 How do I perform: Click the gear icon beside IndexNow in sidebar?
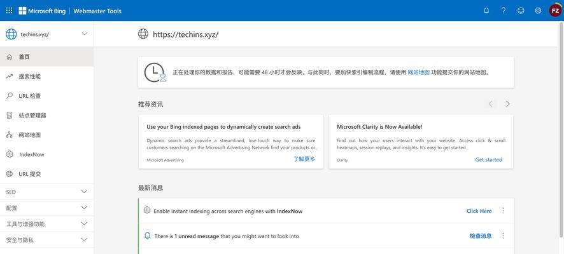click(x=10, y=154)
